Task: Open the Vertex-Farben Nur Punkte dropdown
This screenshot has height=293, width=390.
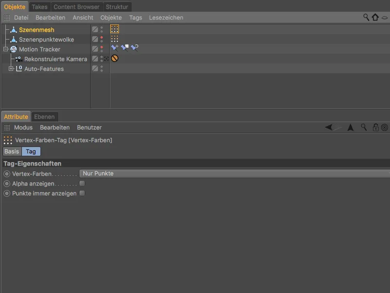Action: (234, 174)
